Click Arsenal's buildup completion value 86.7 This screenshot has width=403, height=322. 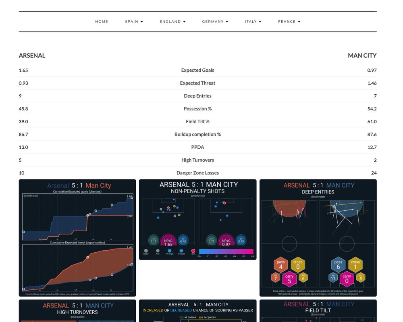[x=23, y=135]
